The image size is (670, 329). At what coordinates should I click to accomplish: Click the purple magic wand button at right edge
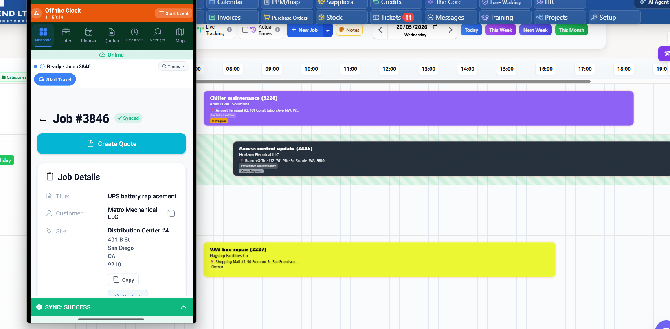(x=665, y=53)
